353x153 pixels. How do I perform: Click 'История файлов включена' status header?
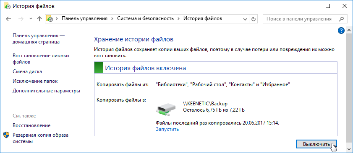point(146,68)
